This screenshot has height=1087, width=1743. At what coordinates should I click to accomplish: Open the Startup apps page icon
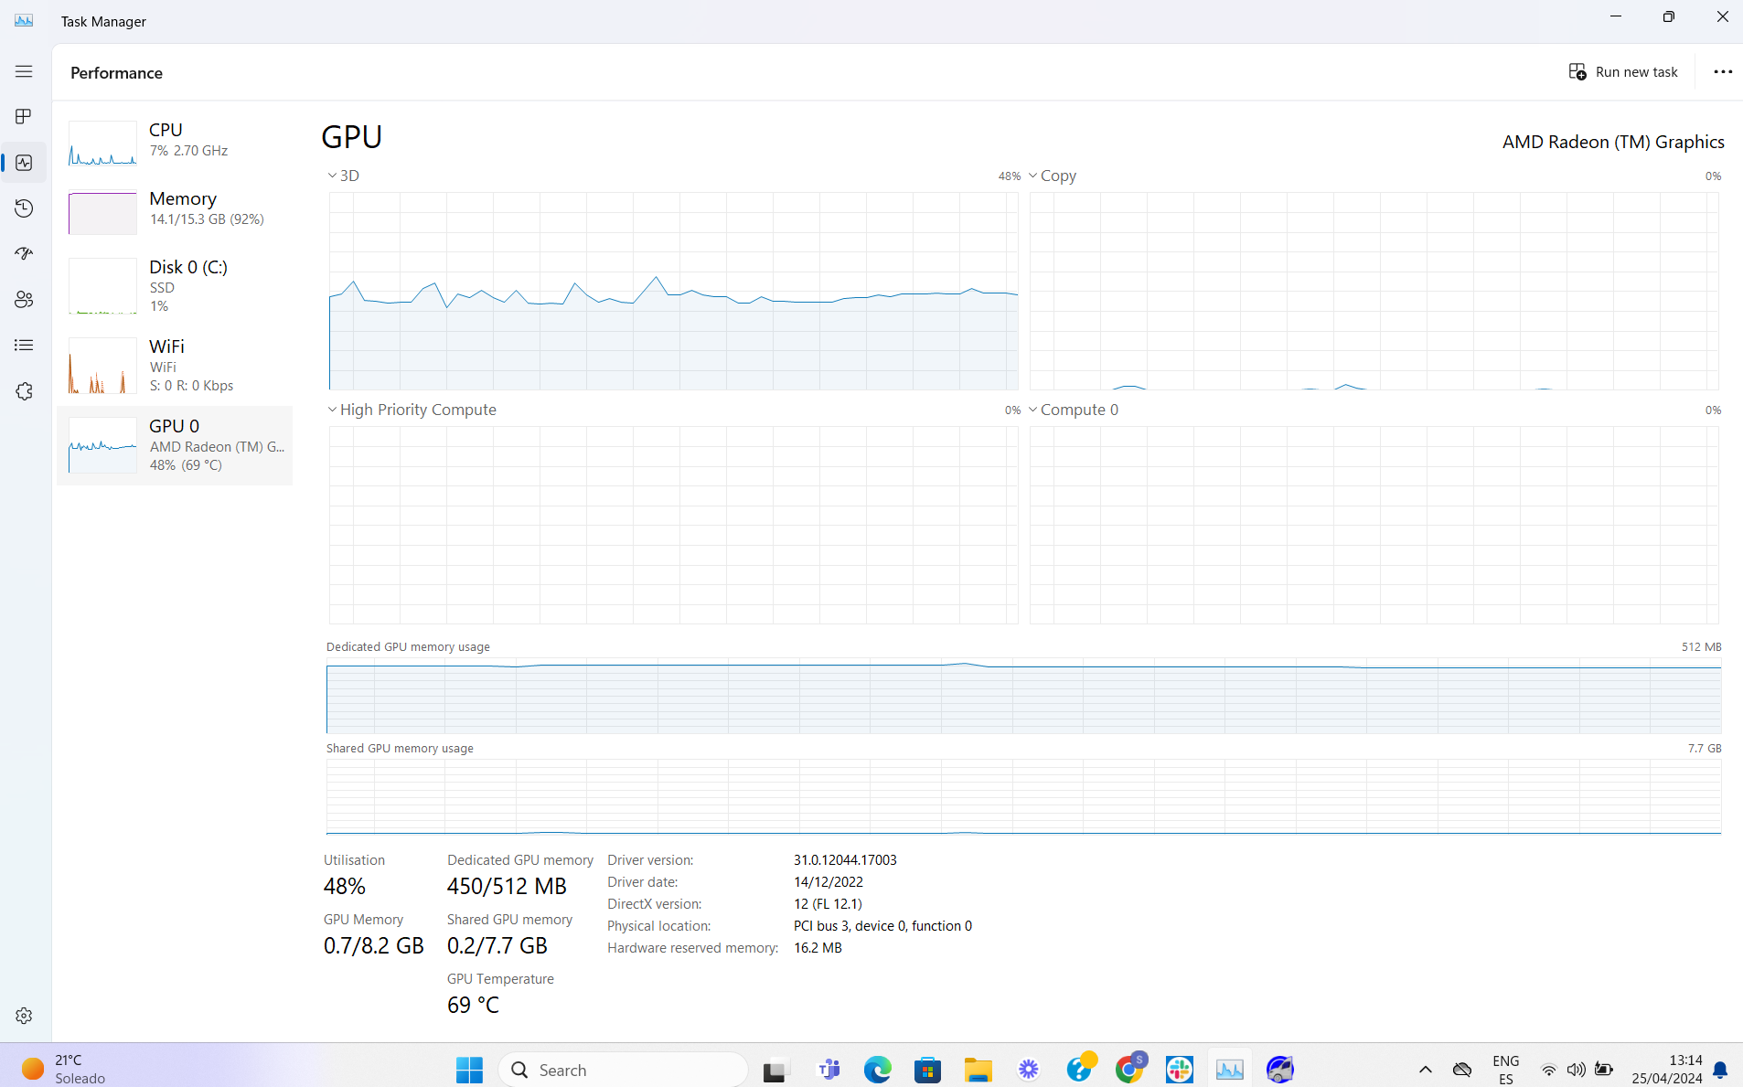[x=24, y=254]
